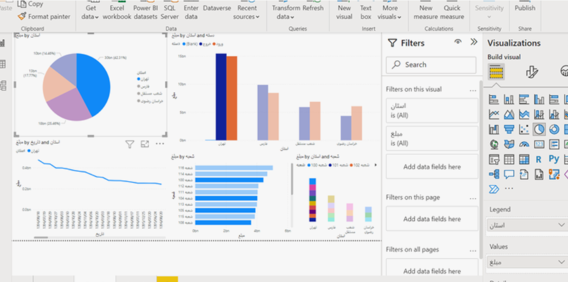Select the Q&A speech bubble visual
568x282 pixels.
click(509, 174)
